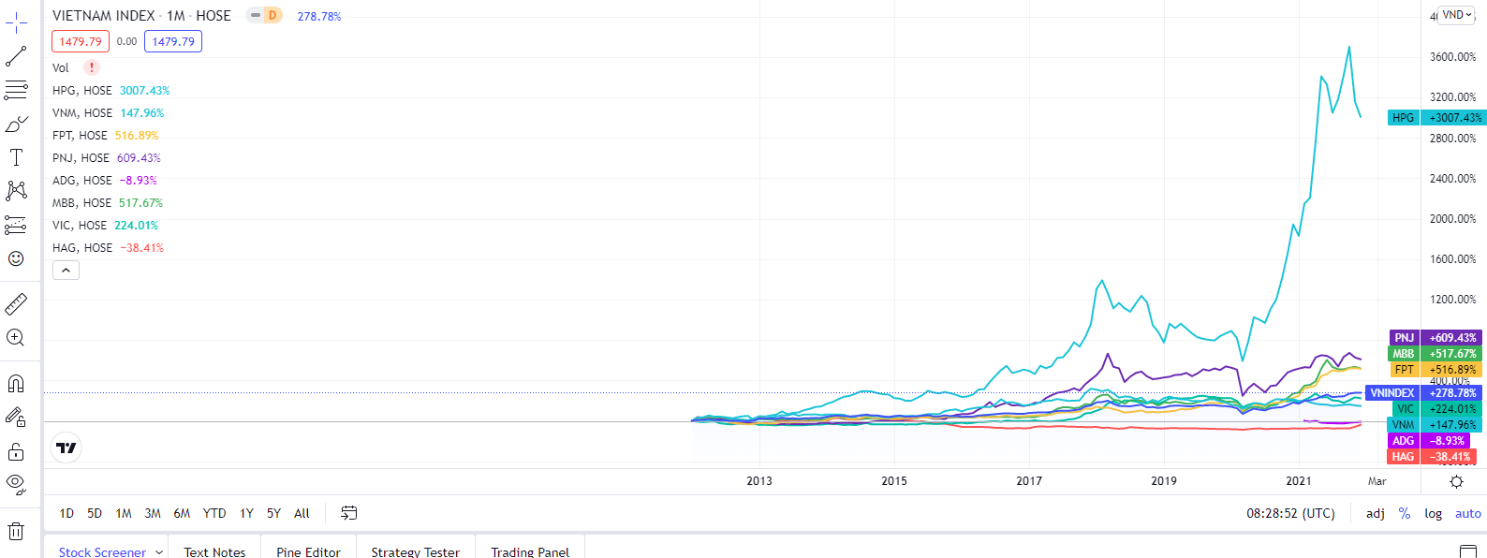Select the crosshair cursor tool
Screen dimensions: 1487x558
16,22
